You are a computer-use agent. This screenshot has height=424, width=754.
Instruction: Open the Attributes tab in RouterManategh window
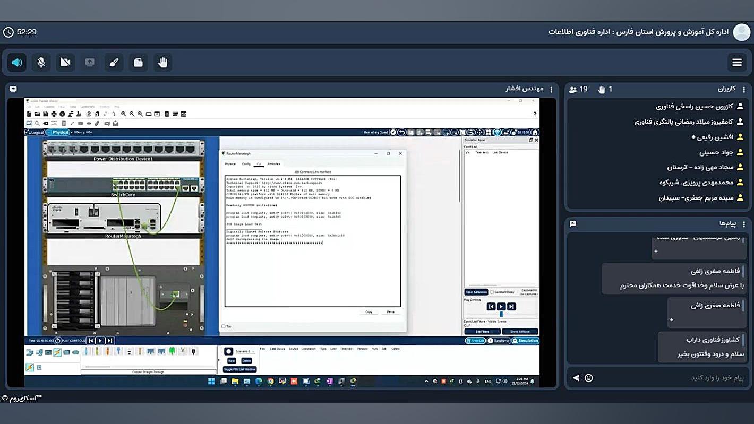(x=273, y=164)
